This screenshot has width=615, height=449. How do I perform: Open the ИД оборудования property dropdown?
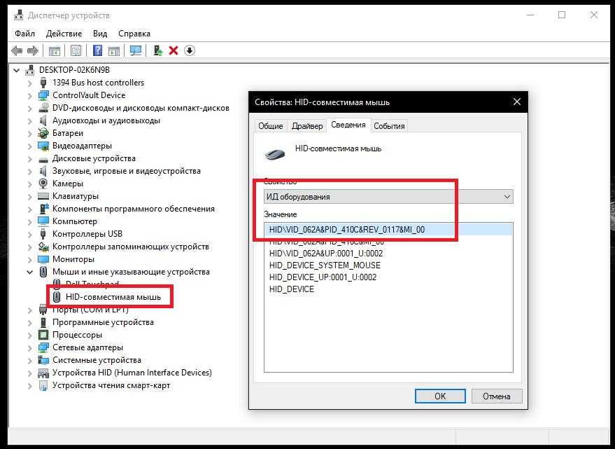pyautogui.click(x=388, y=196)
